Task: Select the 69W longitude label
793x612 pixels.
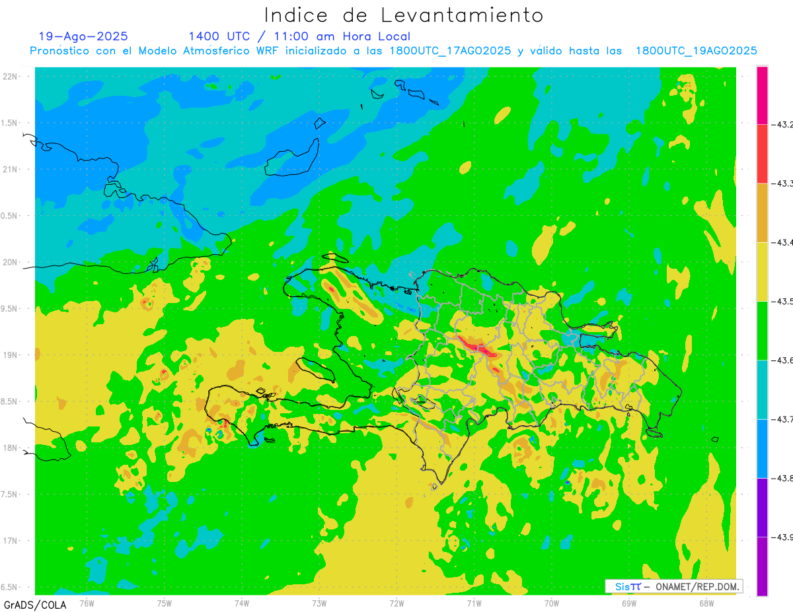Action: click(629, 603)
